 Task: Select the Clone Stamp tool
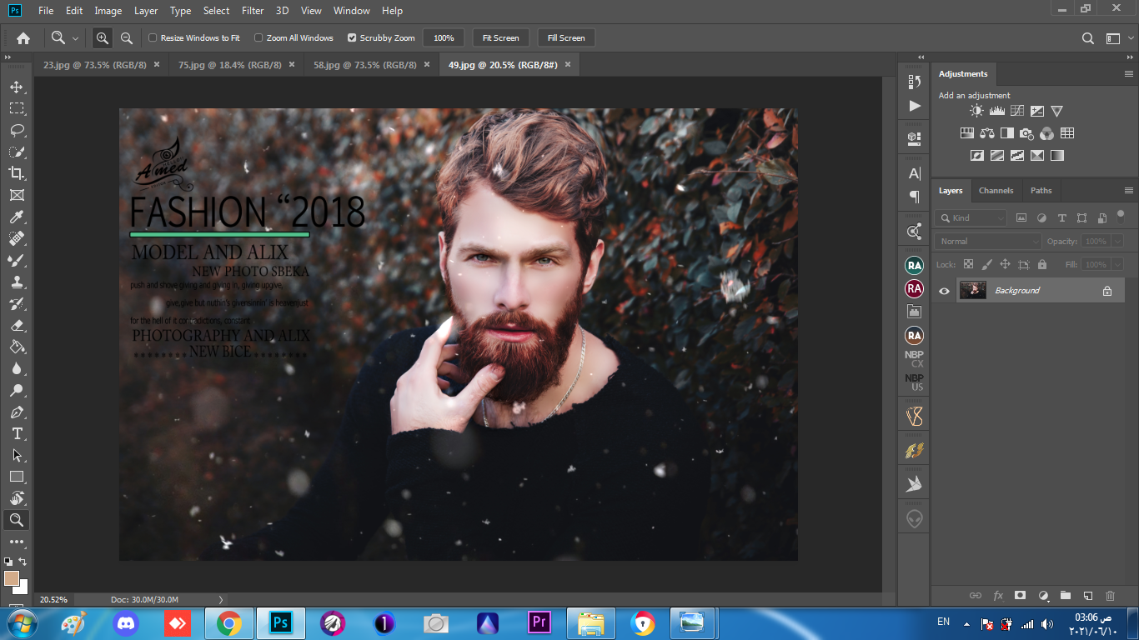[x=17, y=282]
